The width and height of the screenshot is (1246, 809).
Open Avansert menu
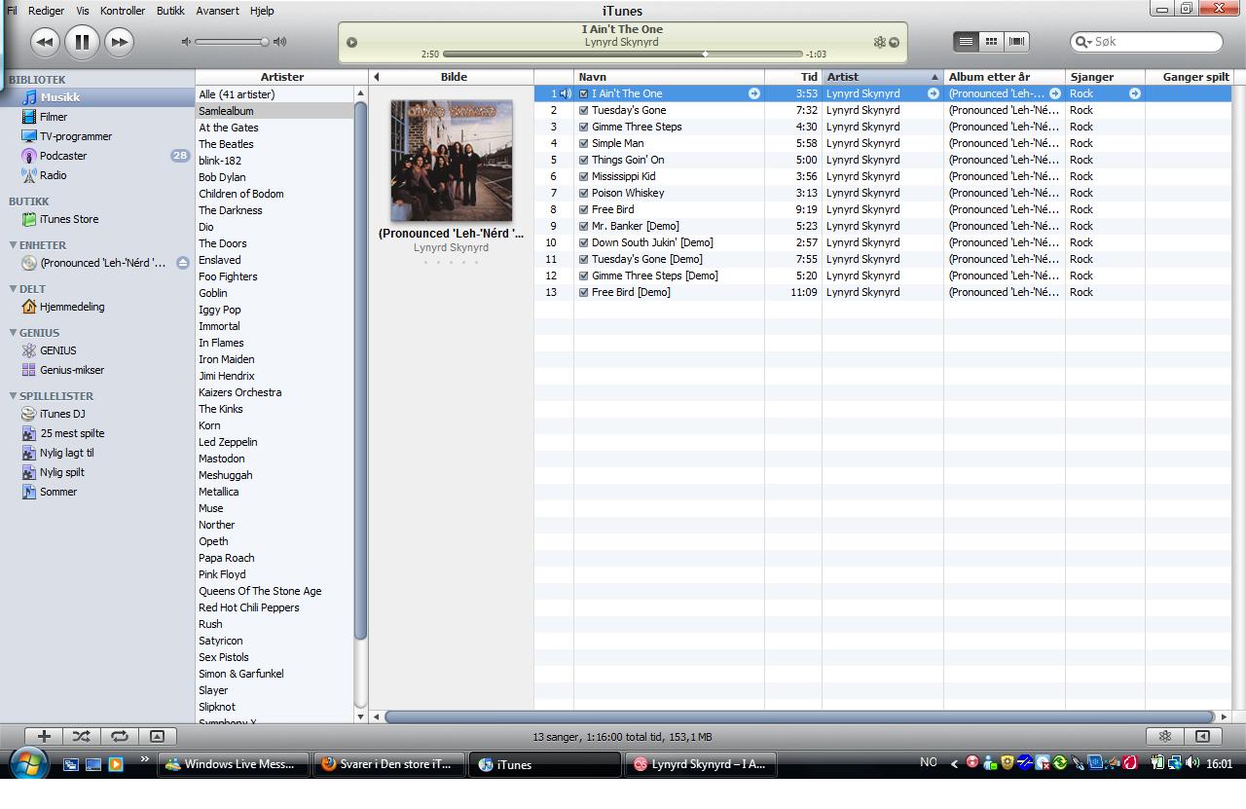[x=217, y=11]
